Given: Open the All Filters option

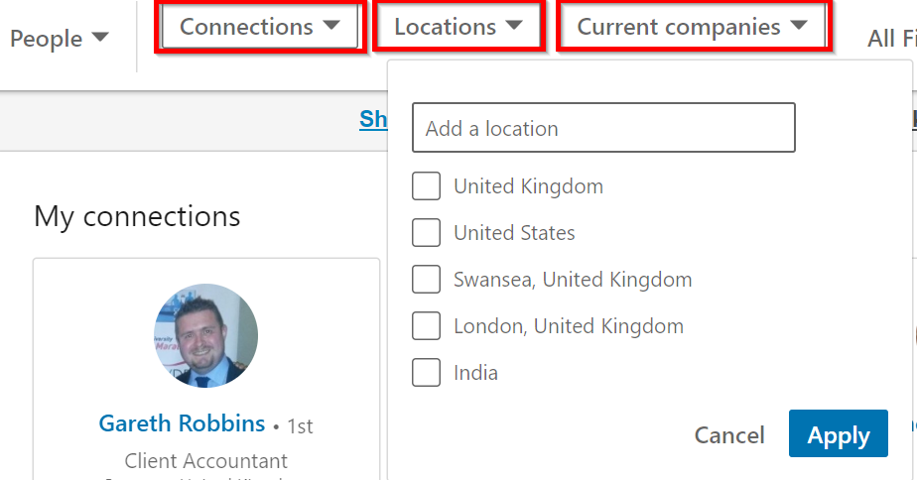Looking at the screenshot, I should 890,39.
